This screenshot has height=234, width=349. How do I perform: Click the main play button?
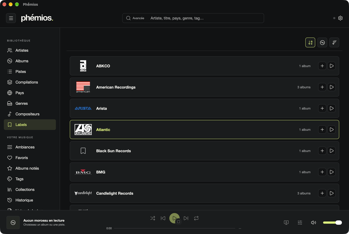pyautogui.click(x=174, y=218)
